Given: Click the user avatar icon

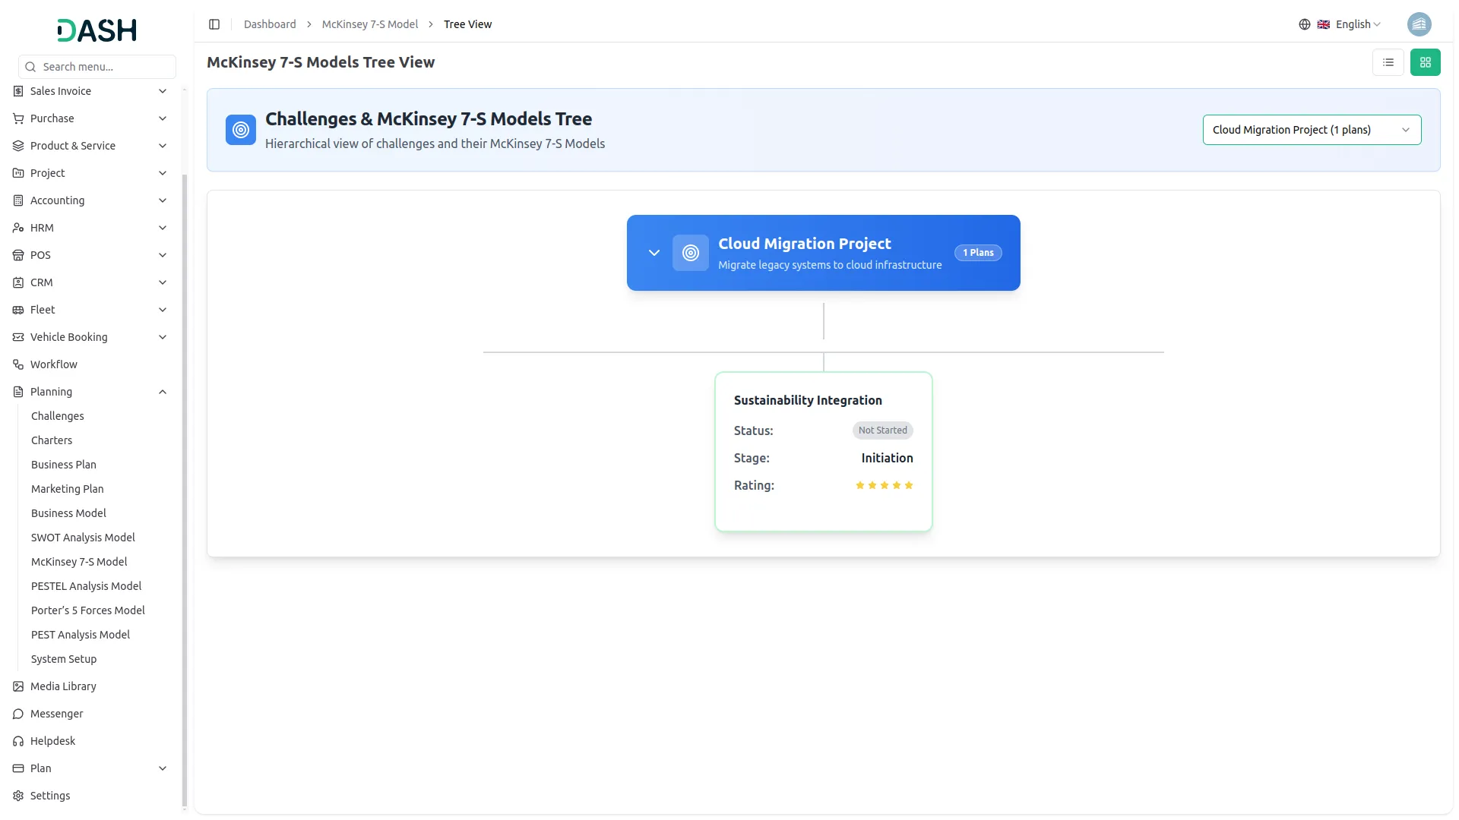Looking at the screenshot, I should [x=1419, y=24].
